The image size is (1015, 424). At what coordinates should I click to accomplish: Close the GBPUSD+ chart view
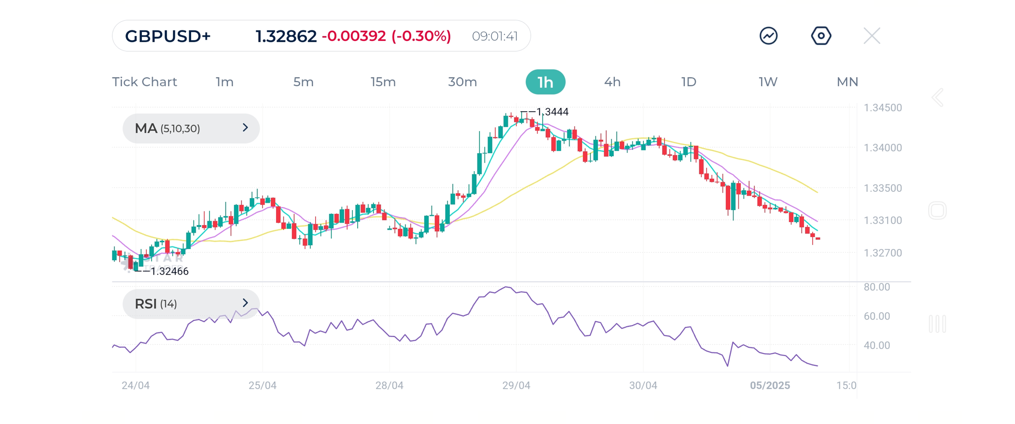click(872, 36)
